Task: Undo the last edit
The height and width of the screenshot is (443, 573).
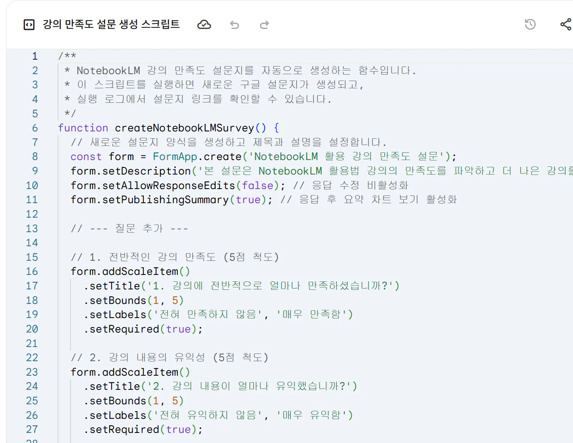Action: tap(235, 25)
